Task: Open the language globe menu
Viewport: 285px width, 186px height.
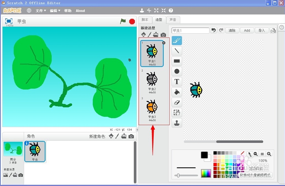Action: (29, 11)
